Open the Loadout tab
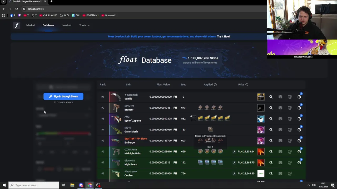 [x=66, y=25]
